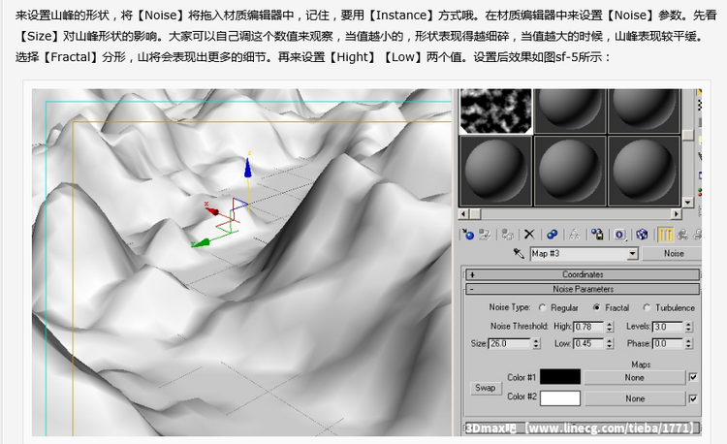Click the blue Z axis gizmo arrow
Screen dimensions: 727x444
click(248, 168)
